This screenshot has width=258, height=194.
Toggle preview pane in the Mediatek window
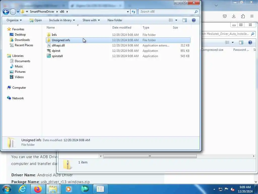coord(241,42)
